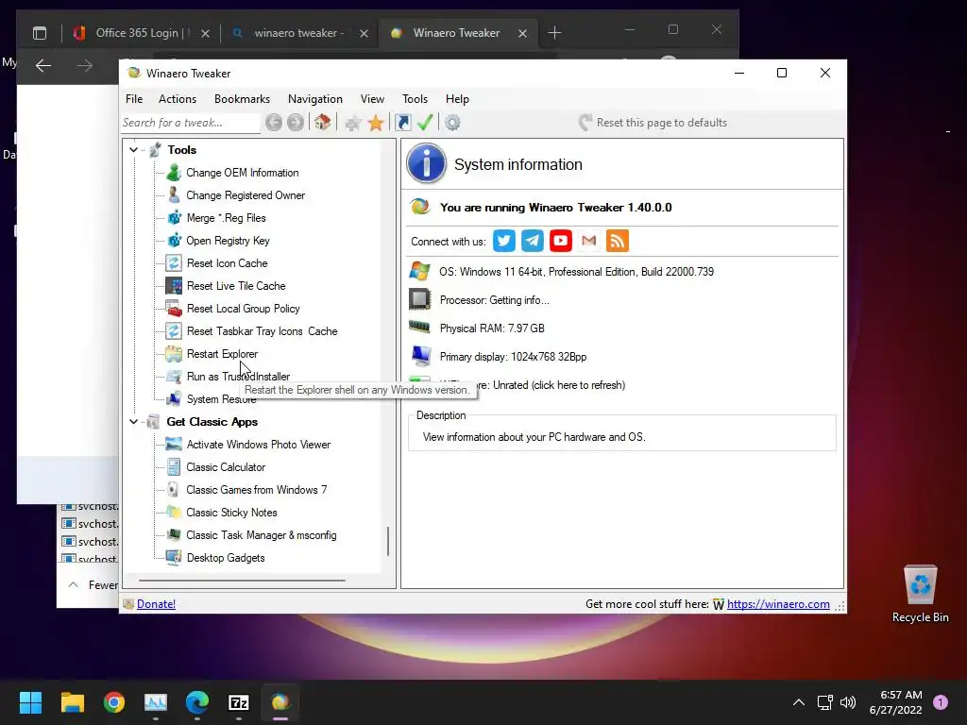Screen dimensions: 967x725
Task: Open File Explorer from taskbar
Action: click(x=72, y=702)
